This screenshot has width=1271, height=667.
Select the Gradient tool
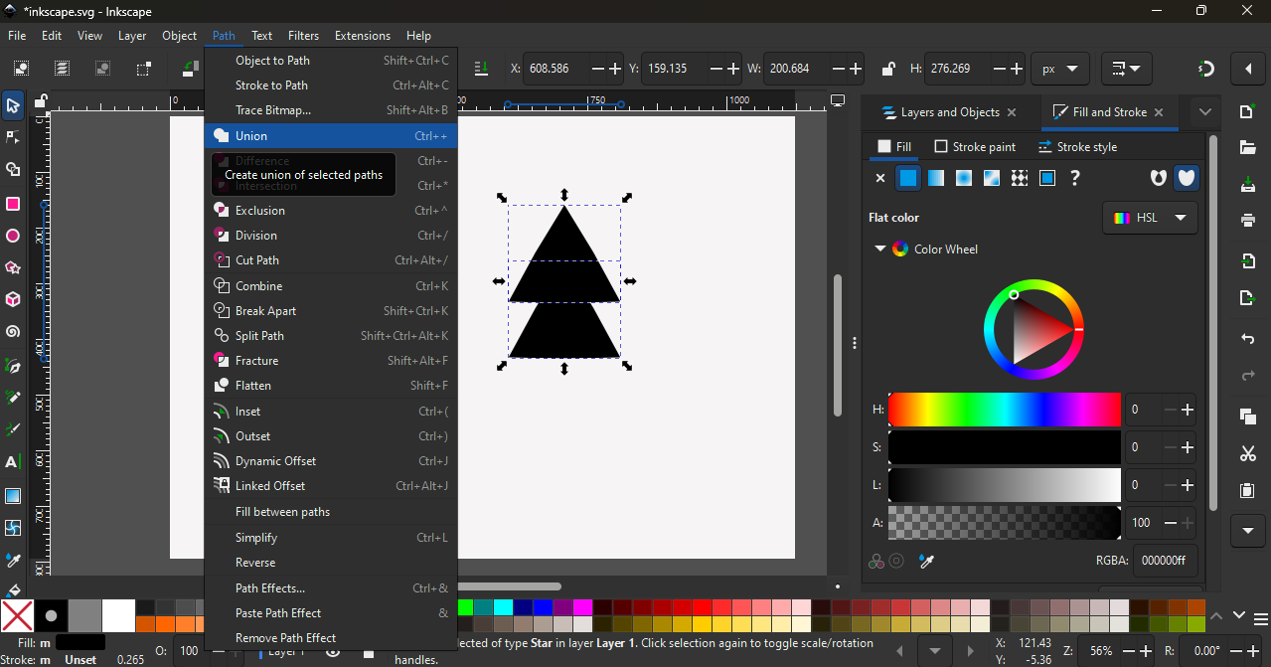point(13,496)
